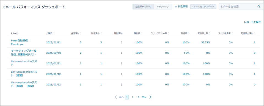
Task: Click the Eメールをエクスポート button
Action: (203, 7)
